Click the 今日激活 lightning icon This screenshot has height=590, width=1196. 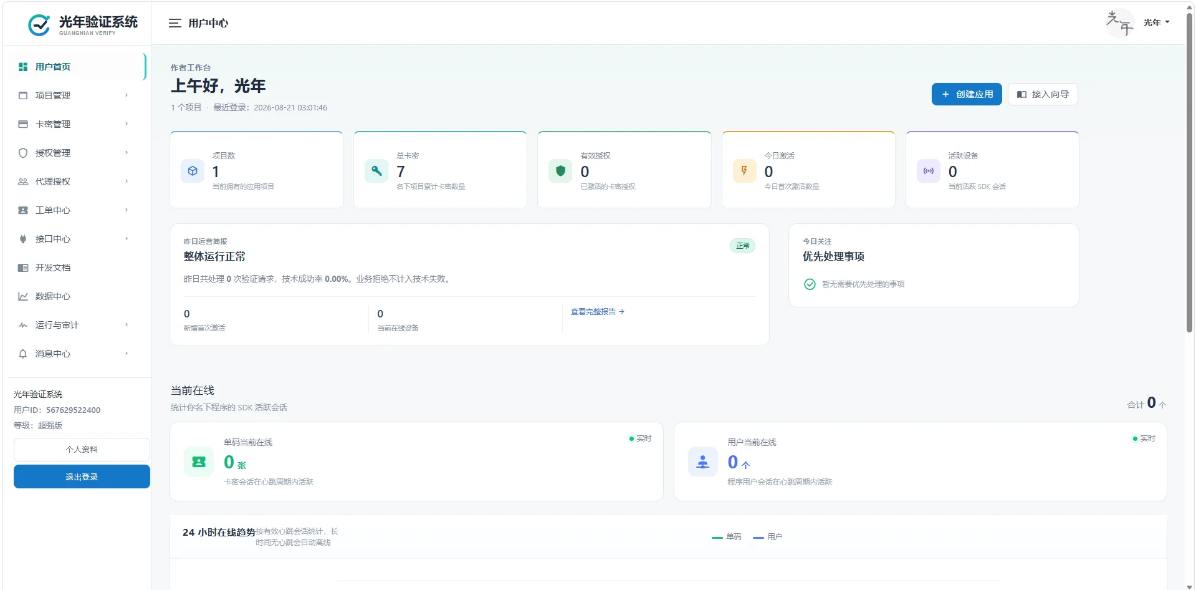[744, 171]
